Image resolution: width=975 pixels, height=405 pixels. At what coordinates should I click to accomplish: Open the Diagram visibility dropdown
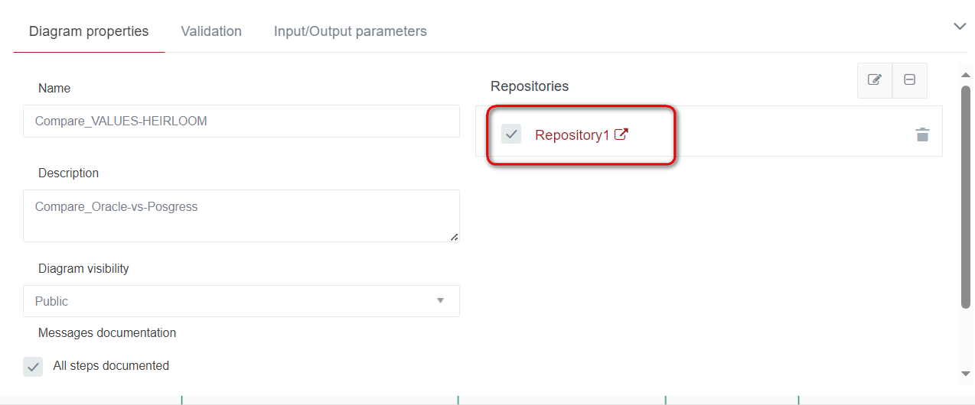click(x=241, y=301)
